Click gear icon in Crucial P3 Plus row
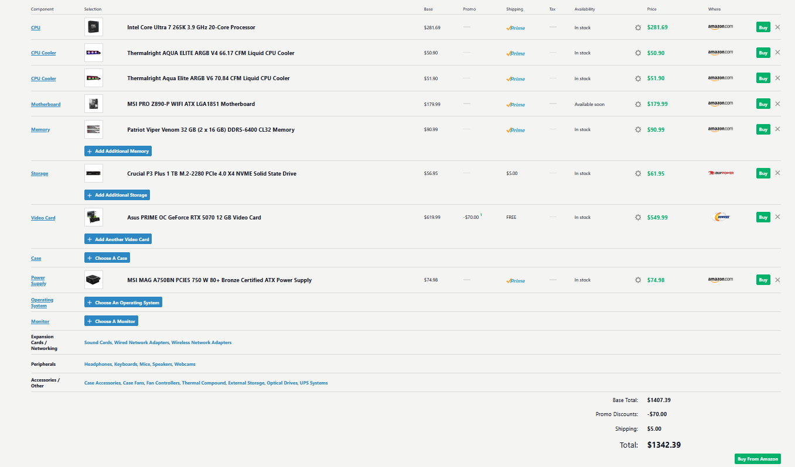This screenshot has width=795, height=467. click(638, 173)
